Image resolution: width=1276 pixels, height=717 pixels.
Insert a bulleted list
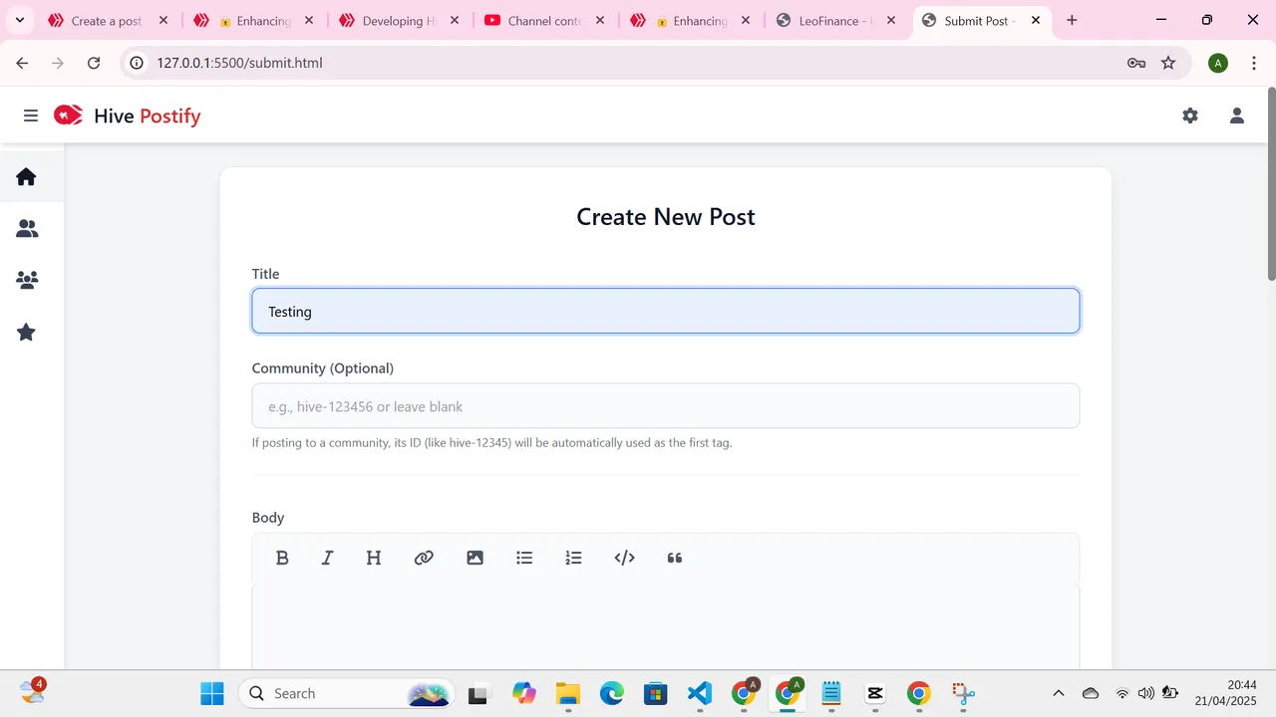tap(524, 558)
